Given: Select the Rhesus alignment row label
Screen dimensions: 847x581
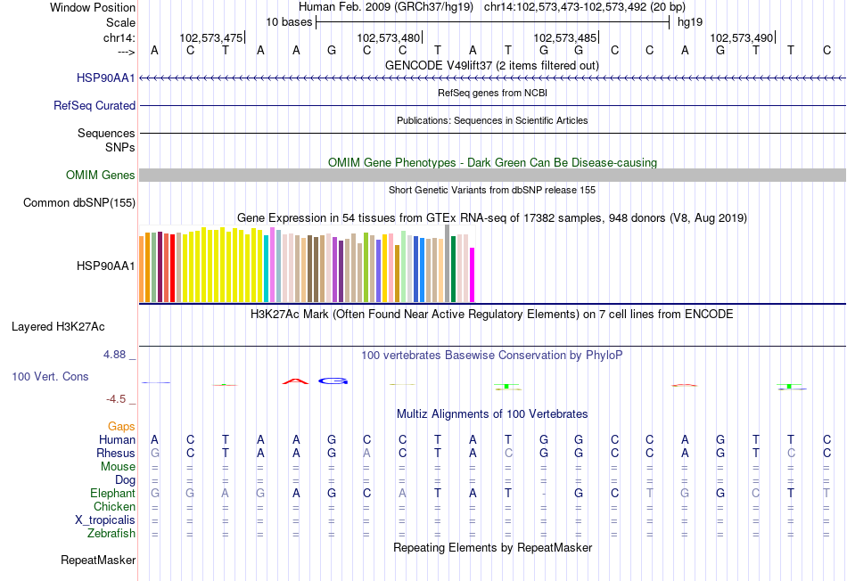Looking at the screenshot, I should pos(116,454).
